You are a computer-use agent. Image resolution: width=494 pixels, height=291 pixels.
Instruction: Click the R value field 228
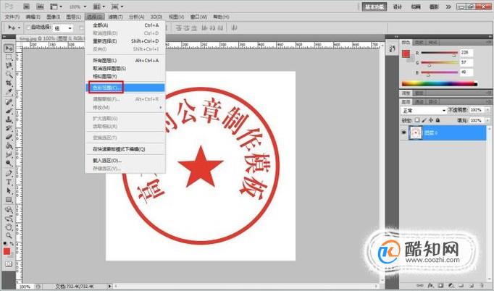[466, 53]
